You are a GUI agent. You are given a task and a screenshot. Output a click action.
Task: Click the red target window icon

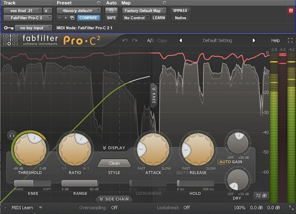pos(291,10)
